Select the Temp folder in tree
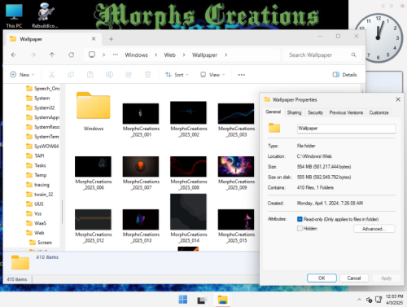This screenshot has height=307, width=407. click(40, 175)
